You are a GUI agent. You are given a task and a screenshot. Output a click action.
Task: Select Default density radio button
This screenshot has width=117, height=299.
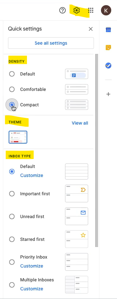tap(12, 74)
